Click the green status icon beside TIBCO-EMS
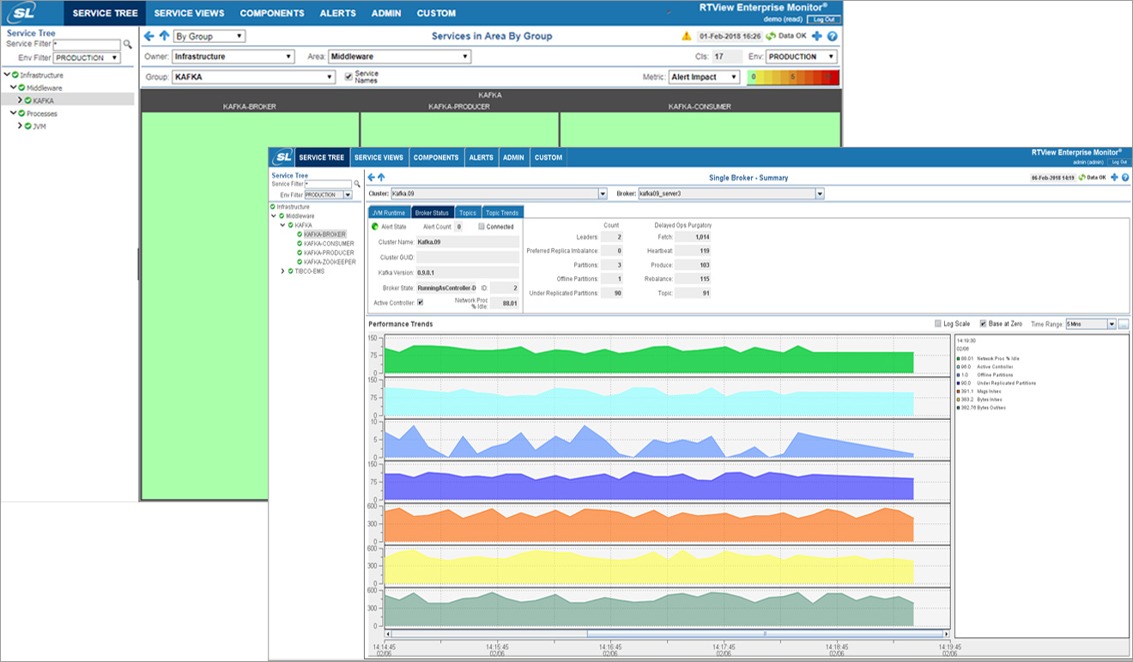 click(290, 271)
